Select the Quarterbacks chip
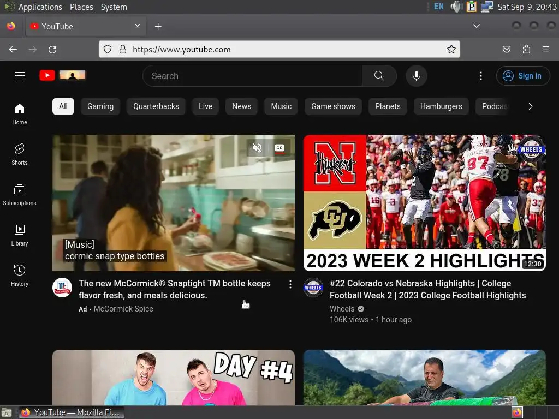This screenshot has width=559, height=419. point(156,106)
